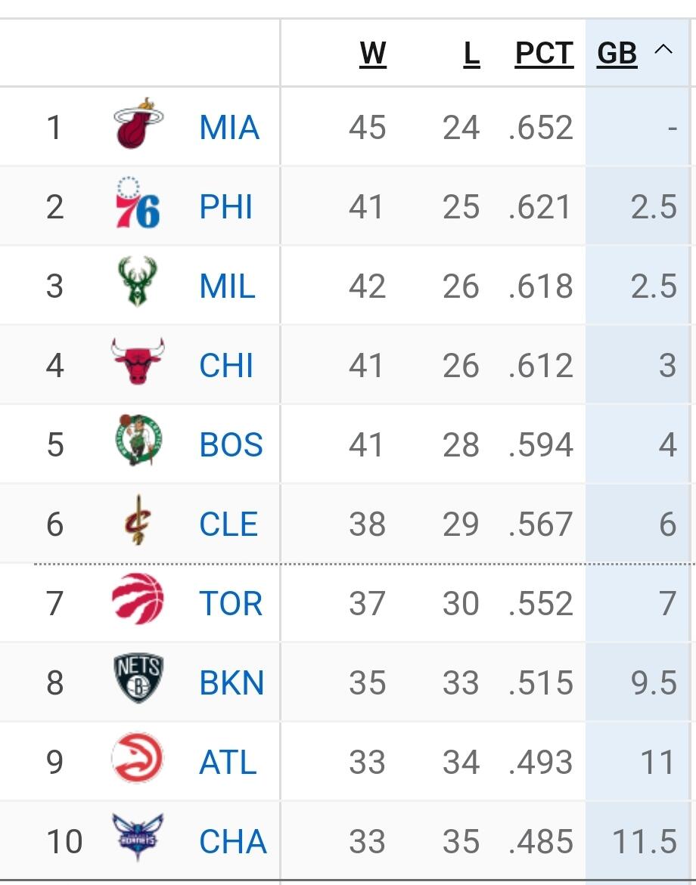Click the Philadelphia 76ers logo
The image size is (696, 885).
[x=138, y=204]
